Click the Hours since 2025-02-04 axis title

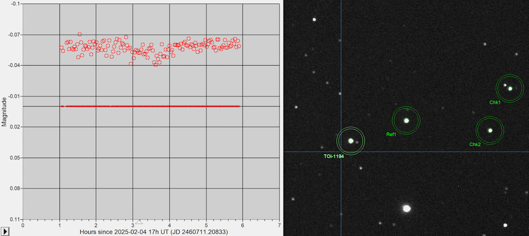pos(153,232)
